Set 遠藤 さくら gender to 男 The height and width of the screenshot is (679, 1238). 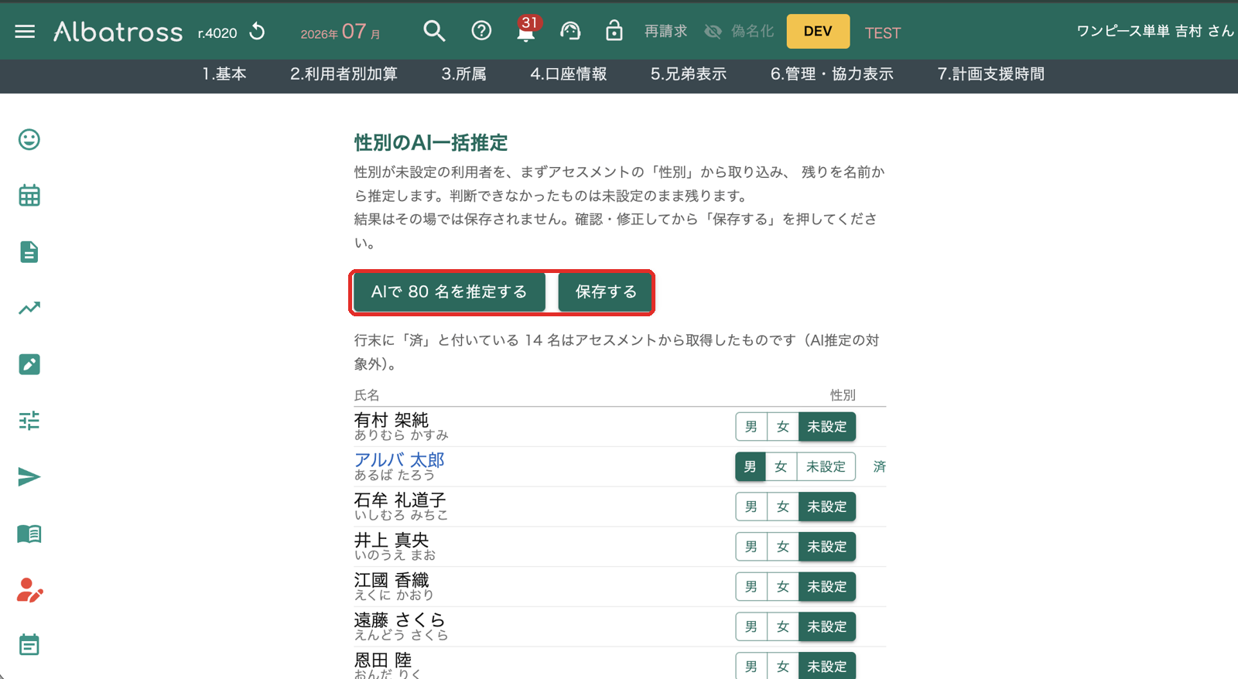coord(751,627)
